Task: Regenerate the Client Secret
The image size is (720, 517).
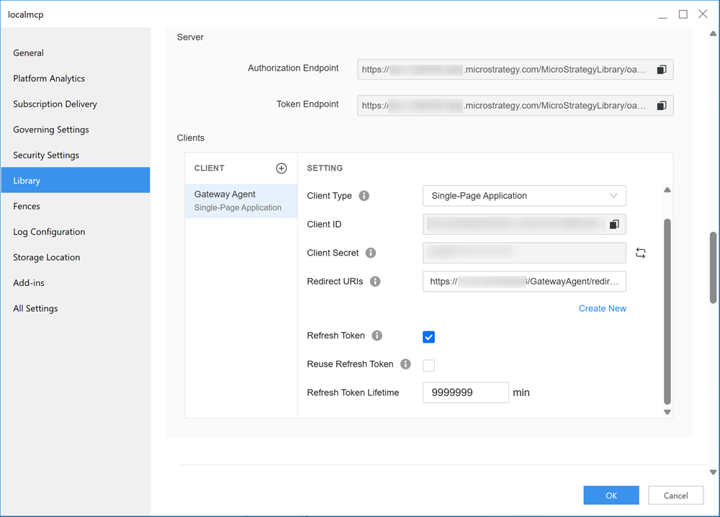Action: pyautogui.click(x=641, y=253)
